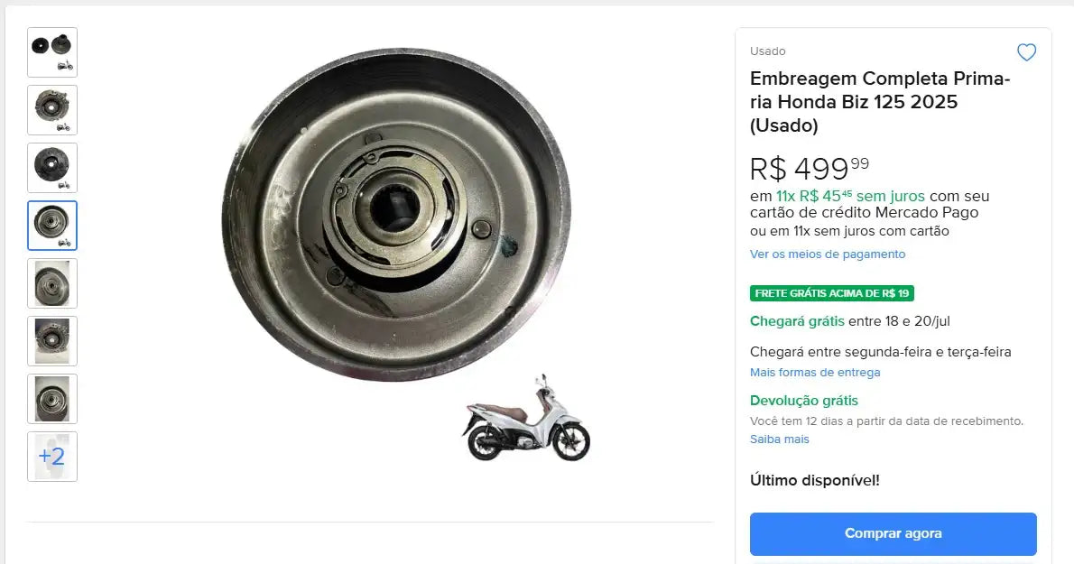1074x564 pixels.
Task: Click the Chegará grátis shipping text
Action: click(x=796, y=321)
